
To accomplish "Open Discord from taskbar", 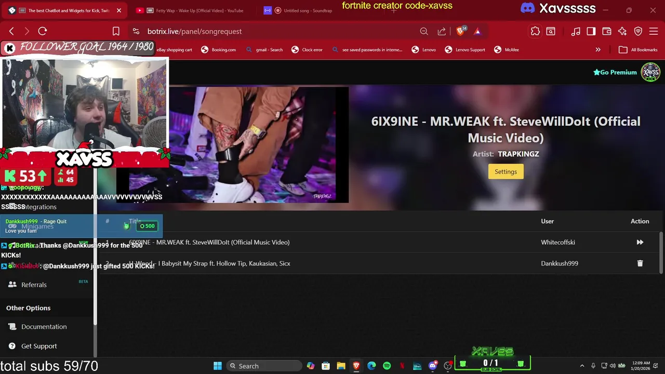I will pos(432,366).
